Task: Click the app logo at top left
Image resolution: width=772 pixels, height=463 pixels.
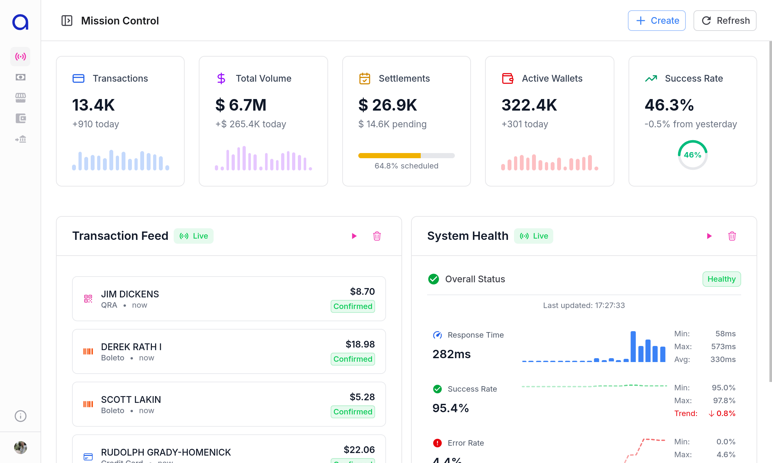Action: pyautogui.click(x=20, y=22)
